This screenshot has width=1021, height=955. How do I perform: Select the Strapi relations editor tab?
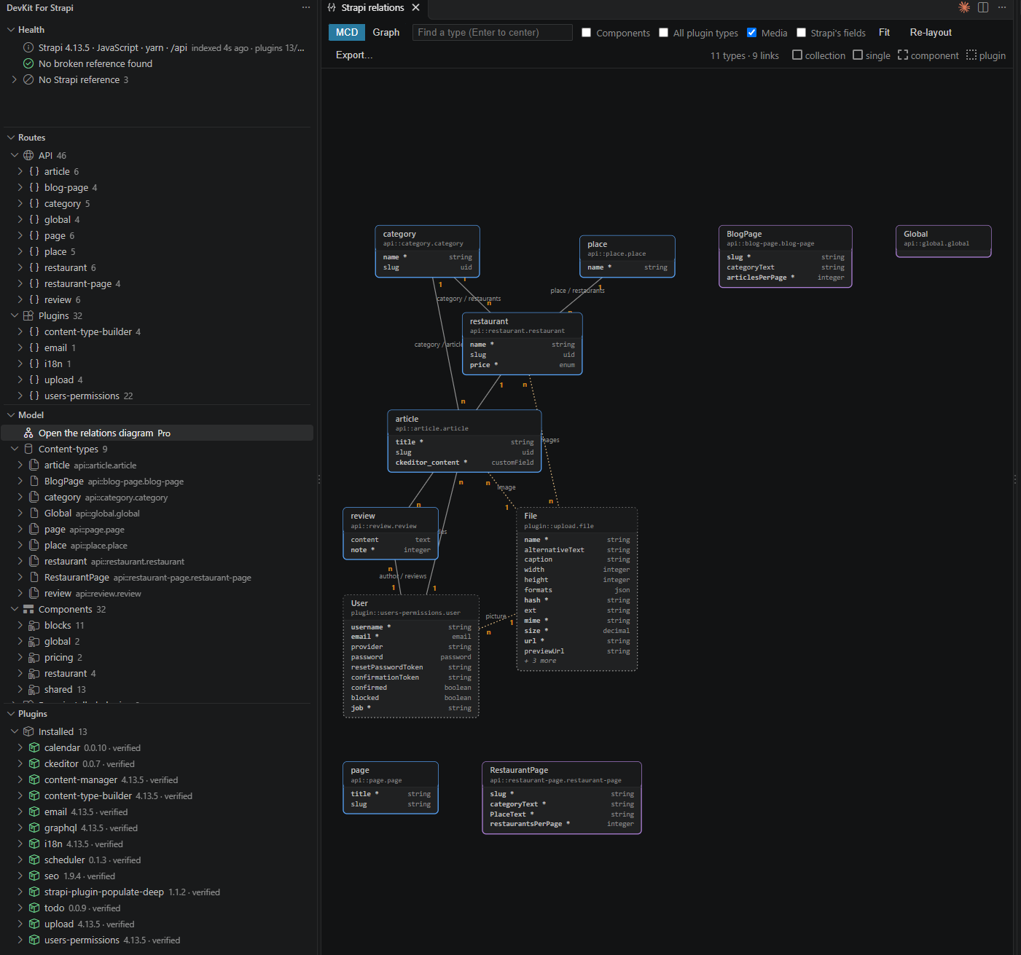point(372,7)
